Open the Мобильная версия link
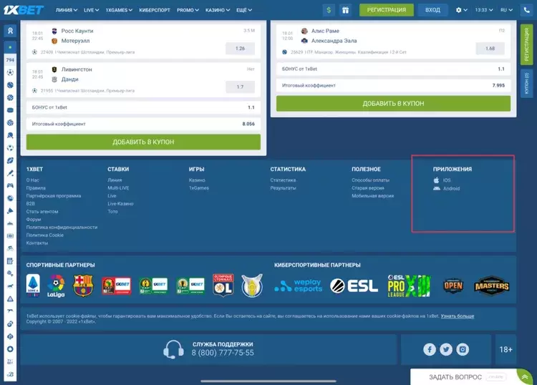 coord(372,196)
